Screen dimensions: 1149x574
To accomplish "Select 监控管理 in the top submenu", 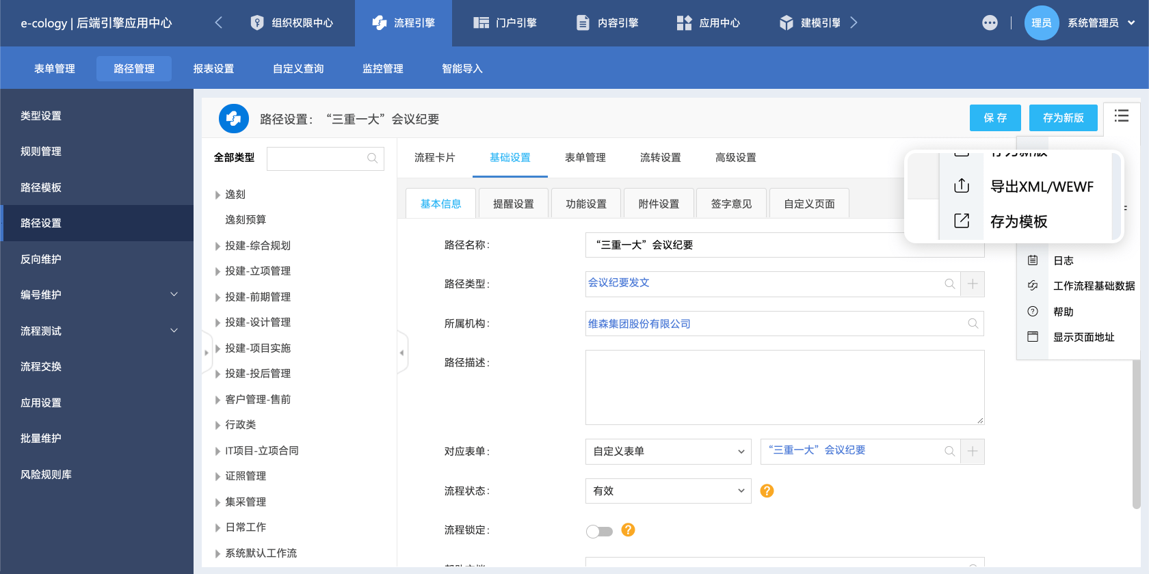I will point(383,68).
